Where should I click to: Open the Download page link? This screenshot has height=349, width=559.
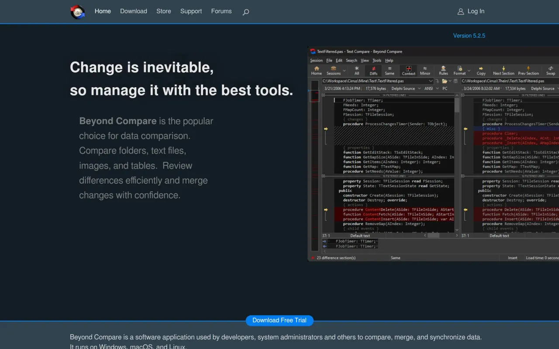[134, 11]
